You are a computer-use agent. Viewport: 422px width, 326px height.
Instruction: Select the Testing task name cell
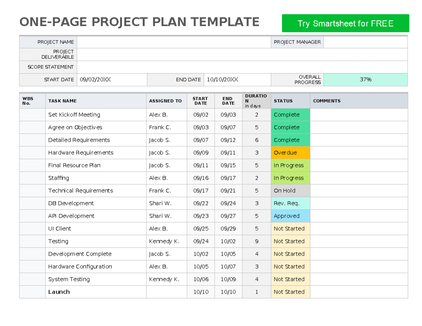96,241
